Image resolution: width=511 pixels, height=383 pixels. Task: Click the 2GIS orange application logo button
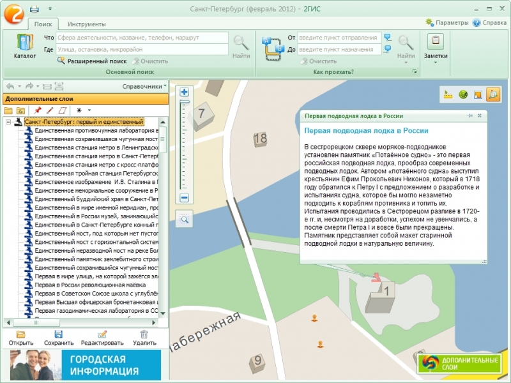(x=13, y=13)
